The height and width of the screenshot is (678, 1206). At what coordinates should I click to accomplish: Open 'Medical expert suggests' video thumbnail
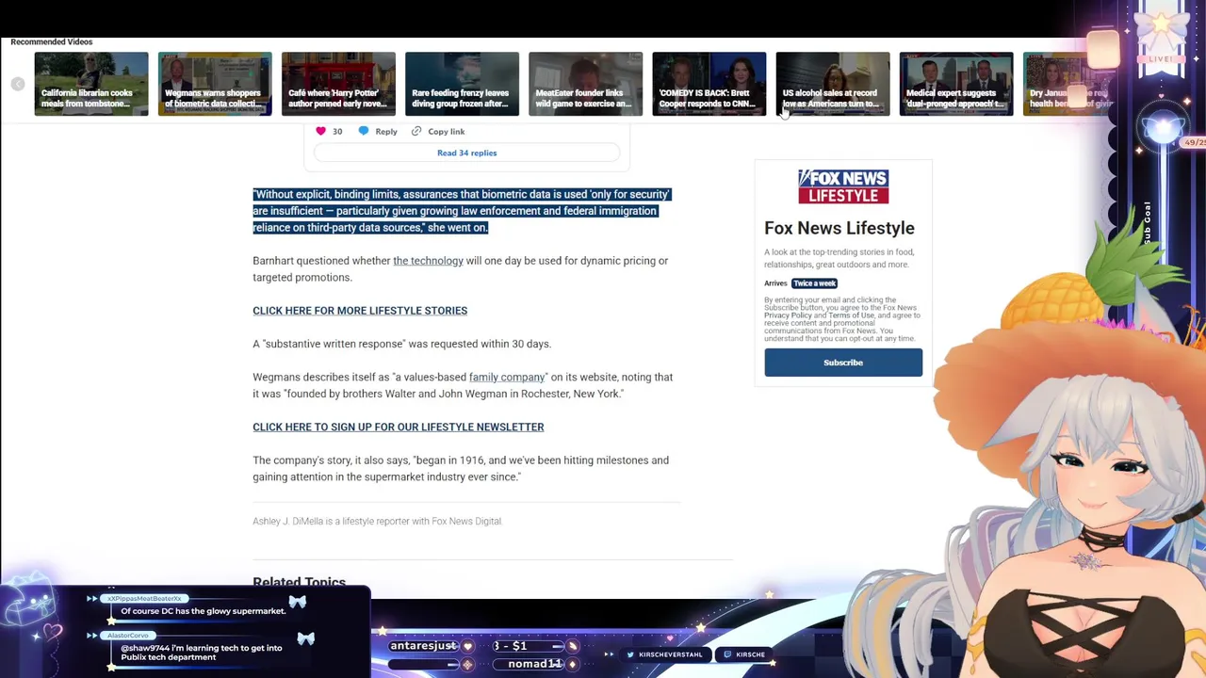click(x=955, y=84)
